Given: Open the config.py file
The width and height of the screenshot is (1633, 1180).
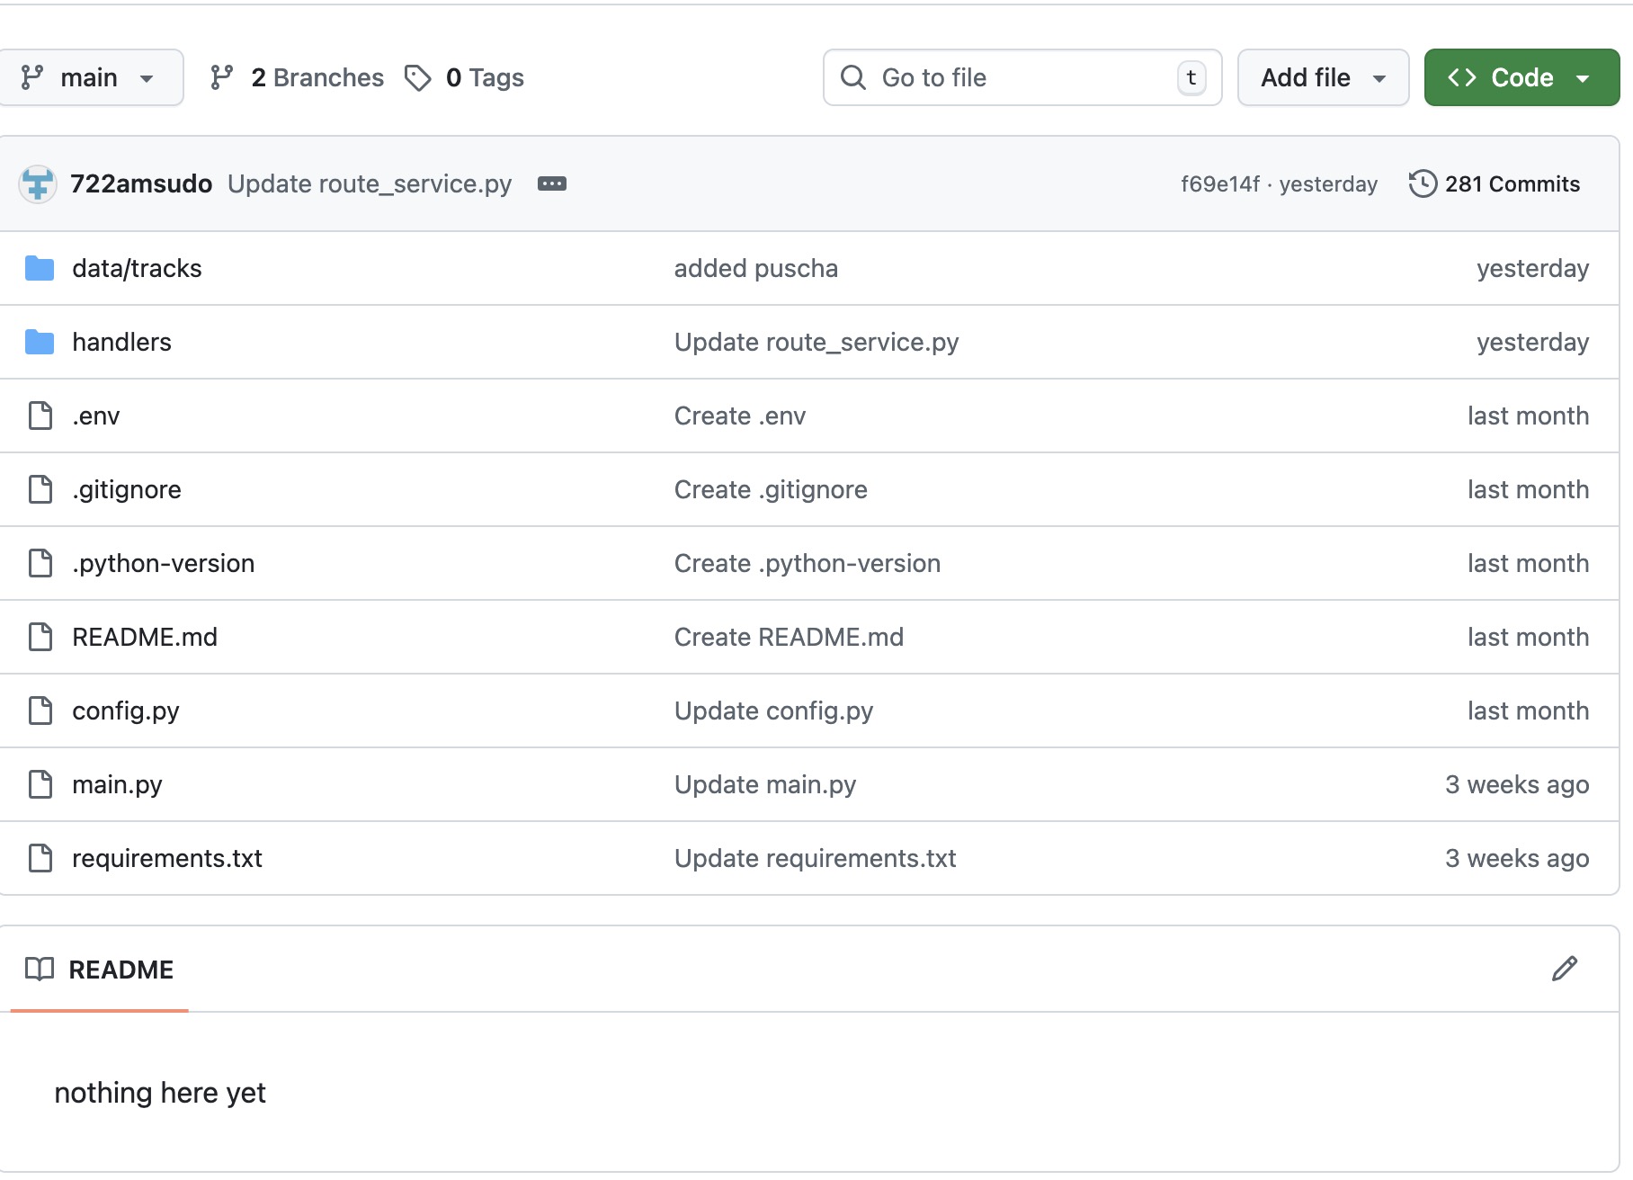Looking at the screenshot, I should click(126, 711).
